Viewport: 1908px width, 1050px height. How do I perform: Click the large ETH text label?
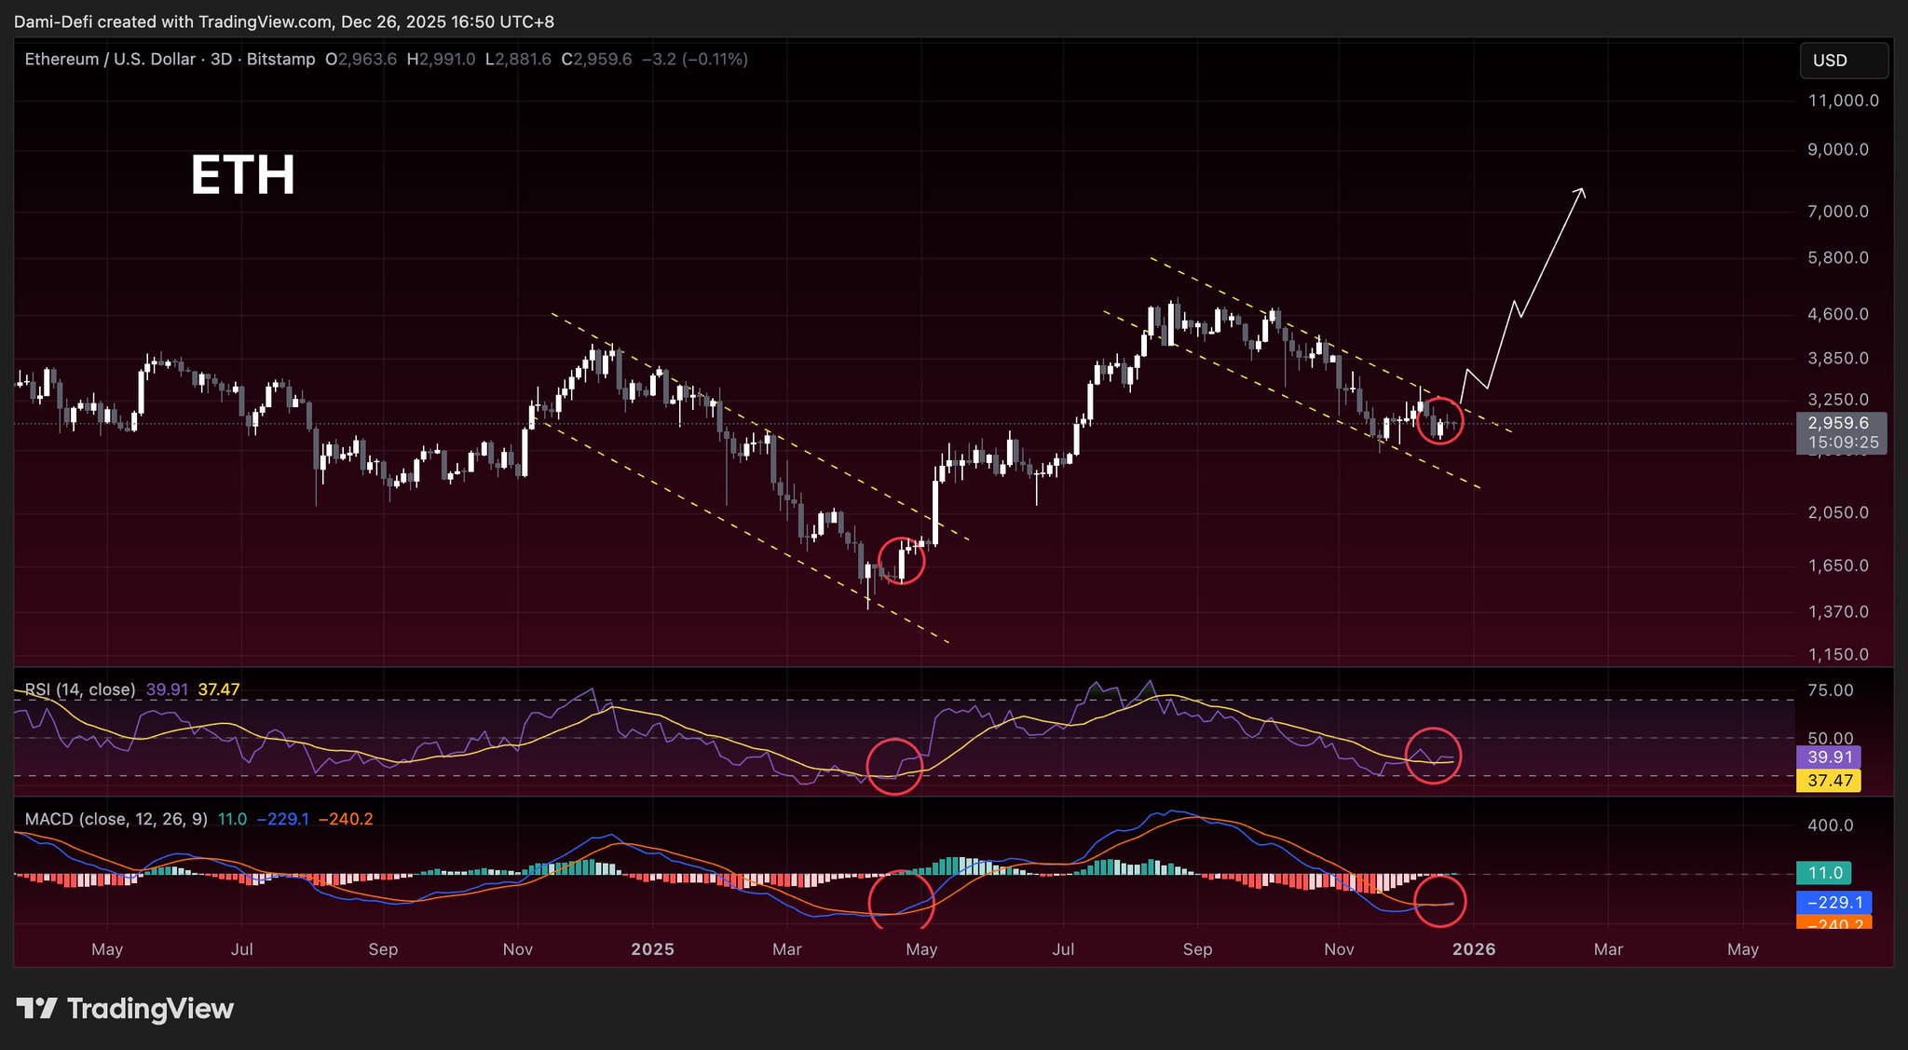[242, 175]
